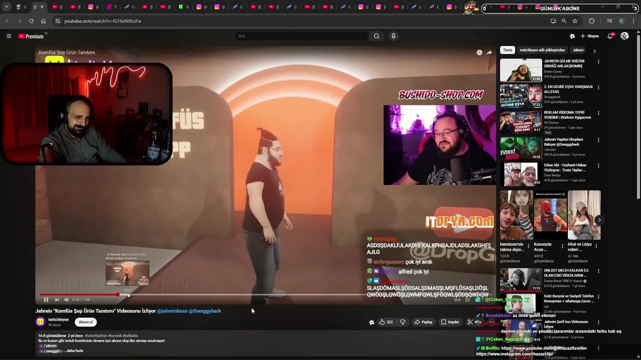This screenshot has width=641, height=360.
Task: Open @jahreinboss channel link
Action: tap(172, 311)
